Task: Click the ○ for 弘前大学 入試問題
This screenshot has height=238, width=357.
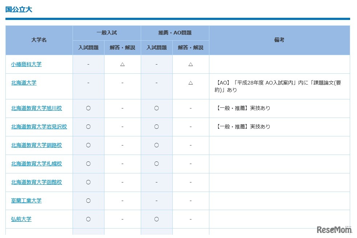Action: (x=88, y=219)
